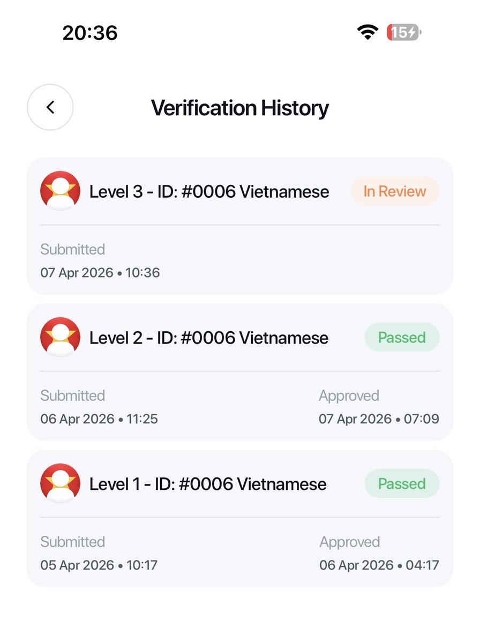Screen dimensions: 480x643
Task: Tap the Level 1 Vietnamese flag avatar
Action: click(x=61, y=483)
